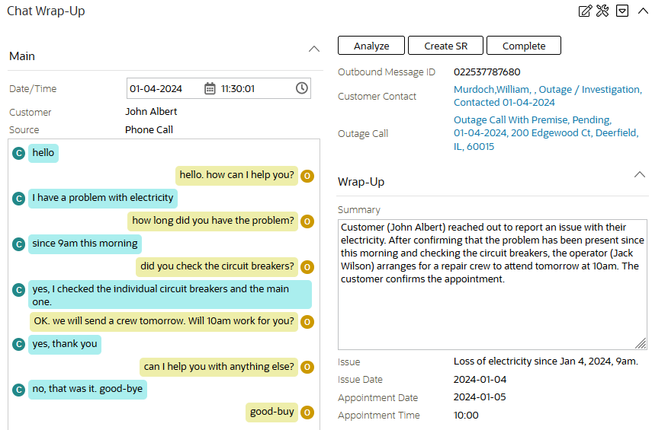Click the date field showing 01-04-2024
Image resolution: width=652 pixels, height=430 pixels.
coord(164,89)
